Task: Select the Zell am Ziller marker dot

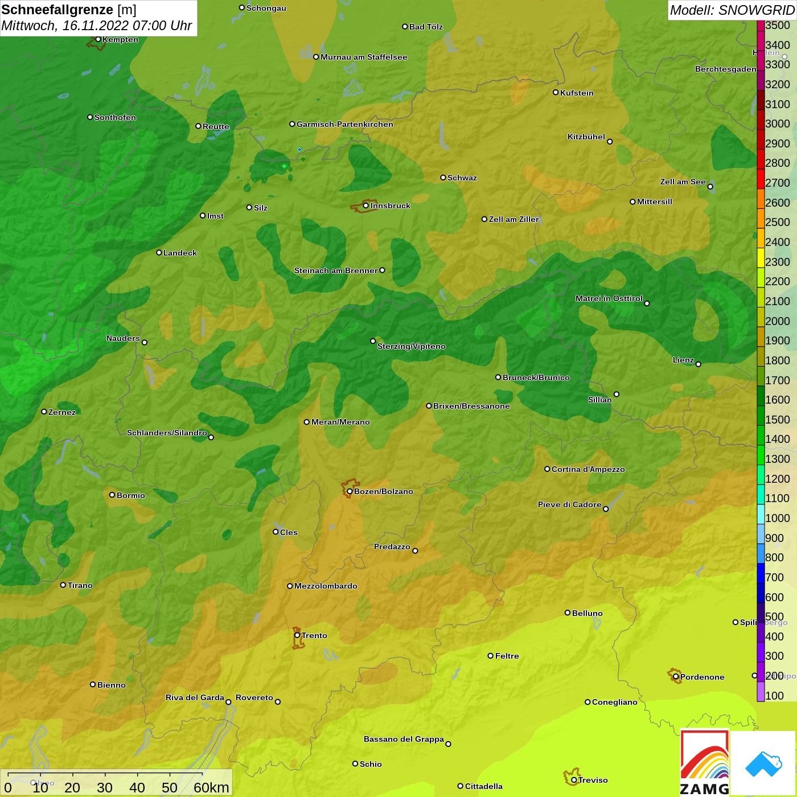Action: click(484, 219)
